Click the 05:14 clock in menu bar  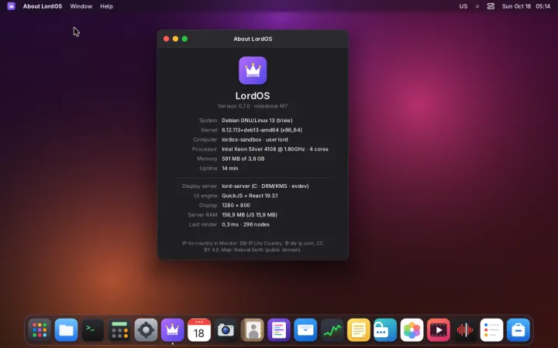tap(543, 6)
